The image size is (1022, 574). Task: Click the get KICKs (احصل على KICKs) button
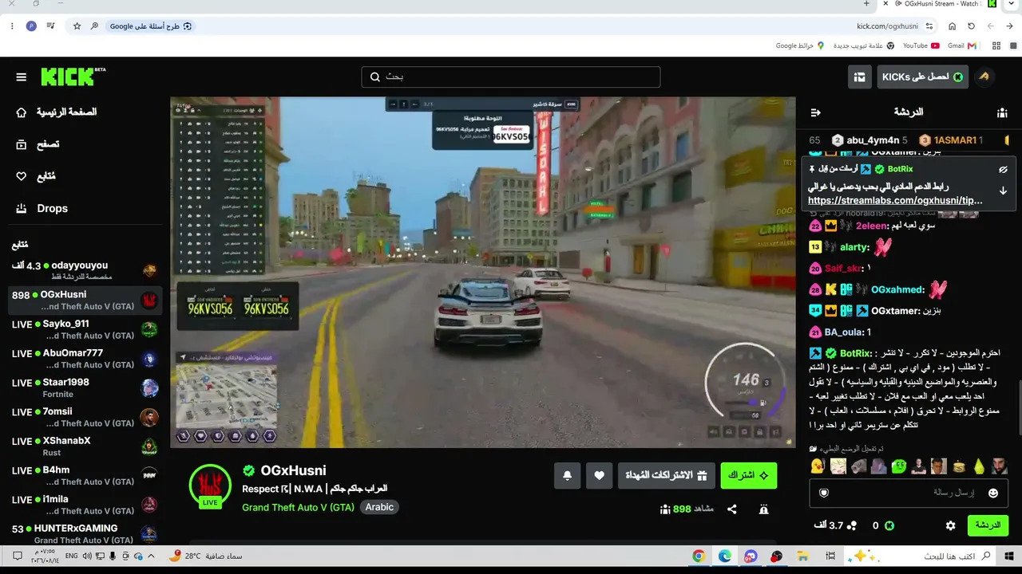[922, 77]
